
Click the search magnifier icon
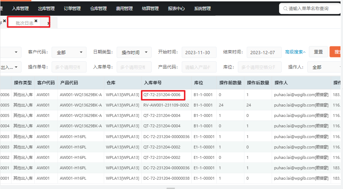point(285,9)
